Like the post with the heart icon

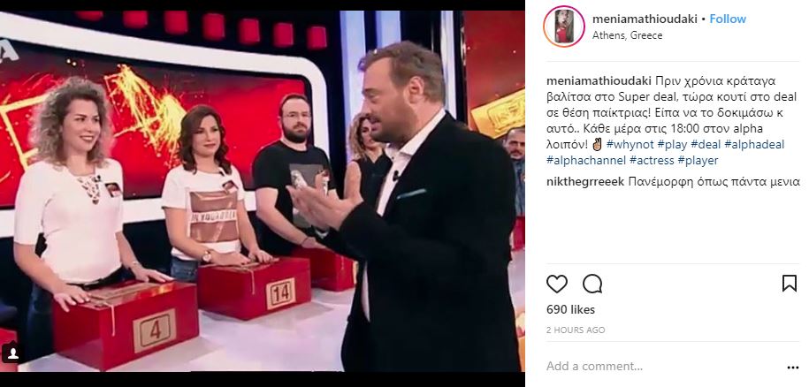click(x=557, y=284)
